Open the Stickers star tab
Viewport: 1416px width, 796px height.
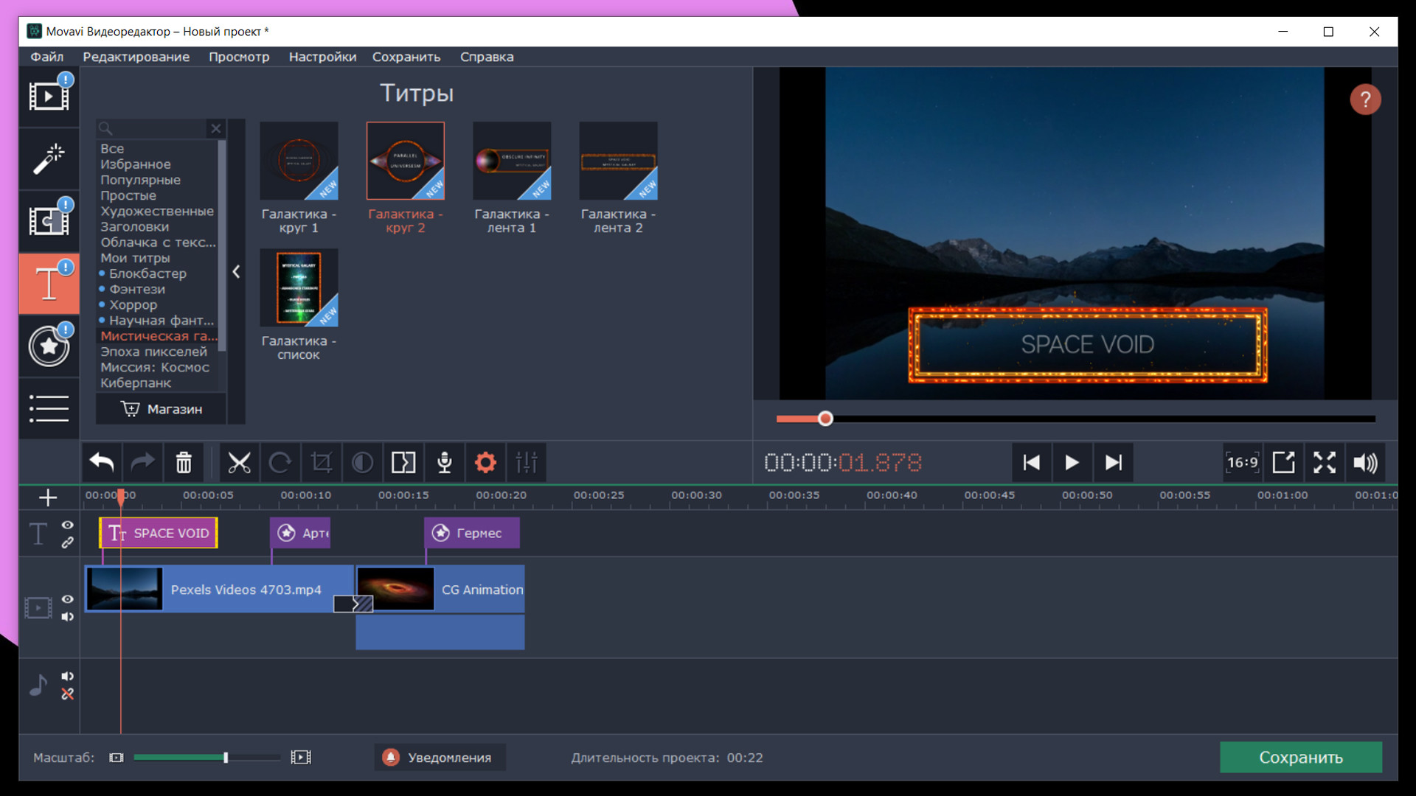(49, 346)
